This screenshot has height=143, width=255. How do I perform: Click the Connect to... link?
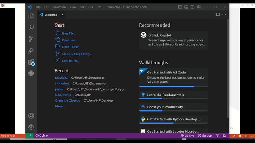click(70, 61)
